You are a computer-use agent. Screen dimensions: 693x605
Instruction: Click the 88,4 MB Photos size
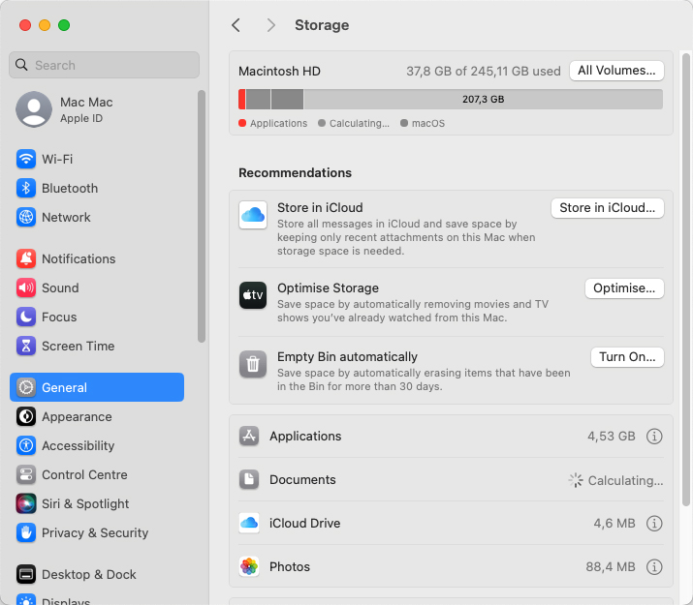coord(611,566)
